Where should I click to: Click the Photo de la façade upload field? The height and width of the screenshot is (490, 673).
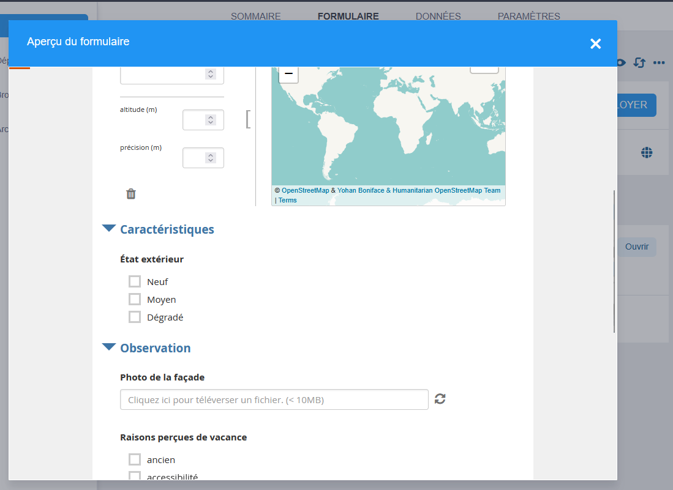274,399
